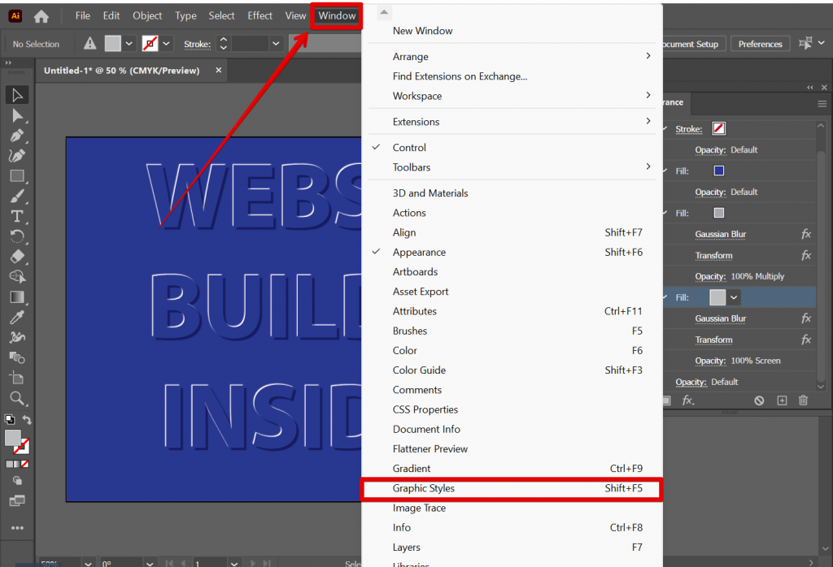
Task: Select the Type tool
Action: 18,217
